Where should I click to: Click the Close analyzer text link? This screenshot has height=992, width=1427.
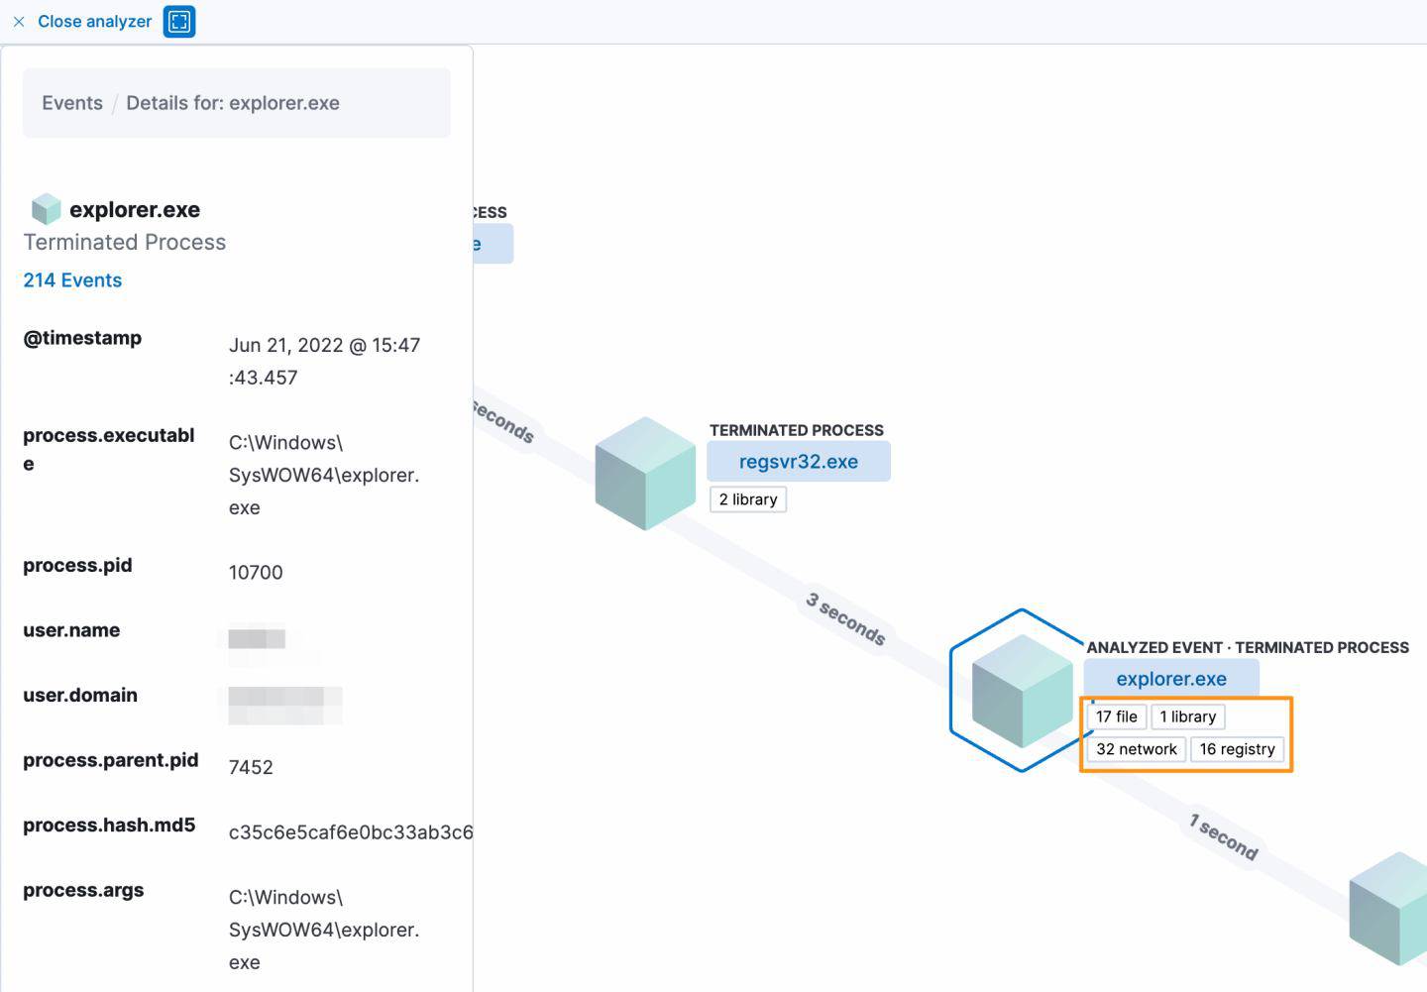point(94,22)
